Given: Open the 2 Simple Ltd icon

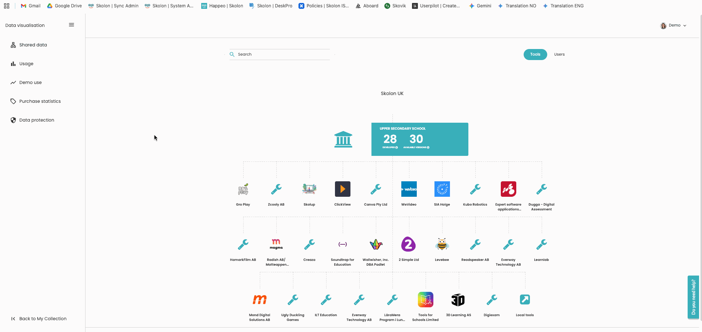Looking at the screenshot, I should coord(408,244).
